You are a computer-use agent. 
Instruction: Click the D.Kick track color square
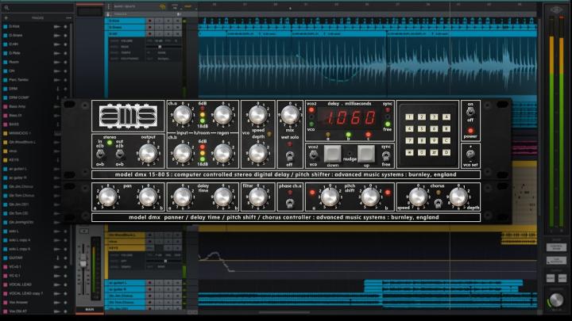[x=5, y=27]
